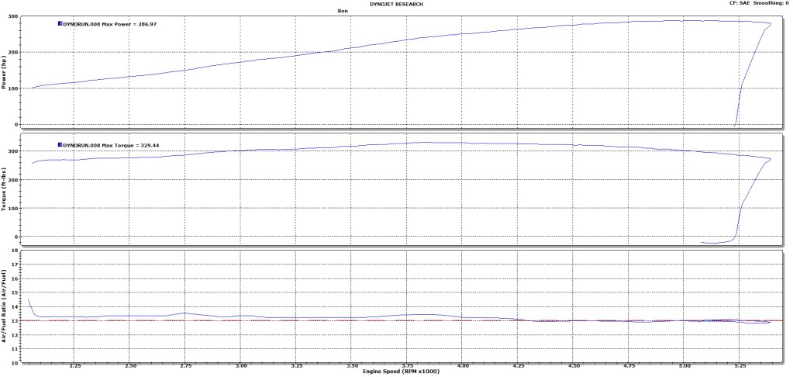Click the 18 tick on Air/Fuel axis
Image resolution: width=793 pixels, height=377 pixels.
coord(16,251)
